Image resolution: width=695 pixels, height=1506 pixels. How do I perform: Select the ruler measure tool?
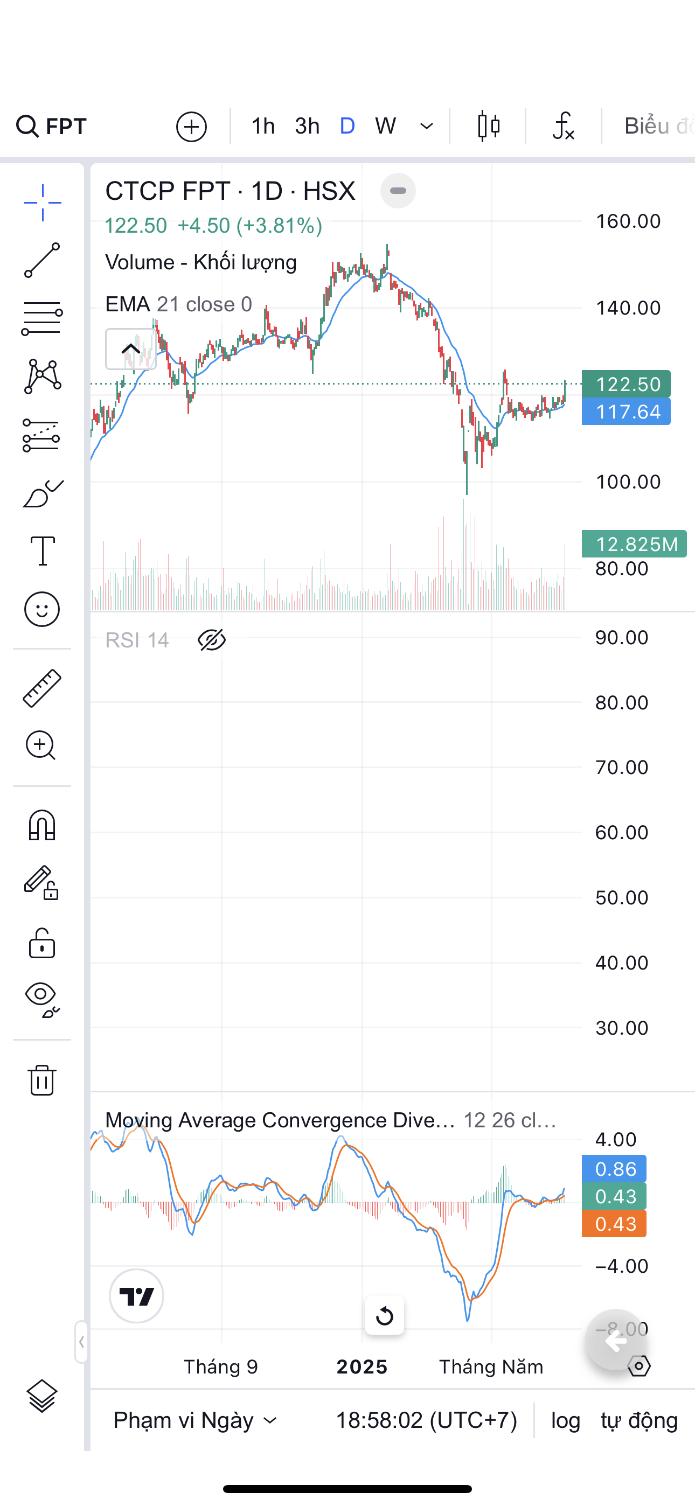(x=42, y=688)
